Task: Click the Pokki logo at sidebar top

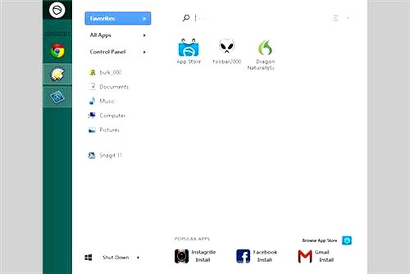Action: 57,10
